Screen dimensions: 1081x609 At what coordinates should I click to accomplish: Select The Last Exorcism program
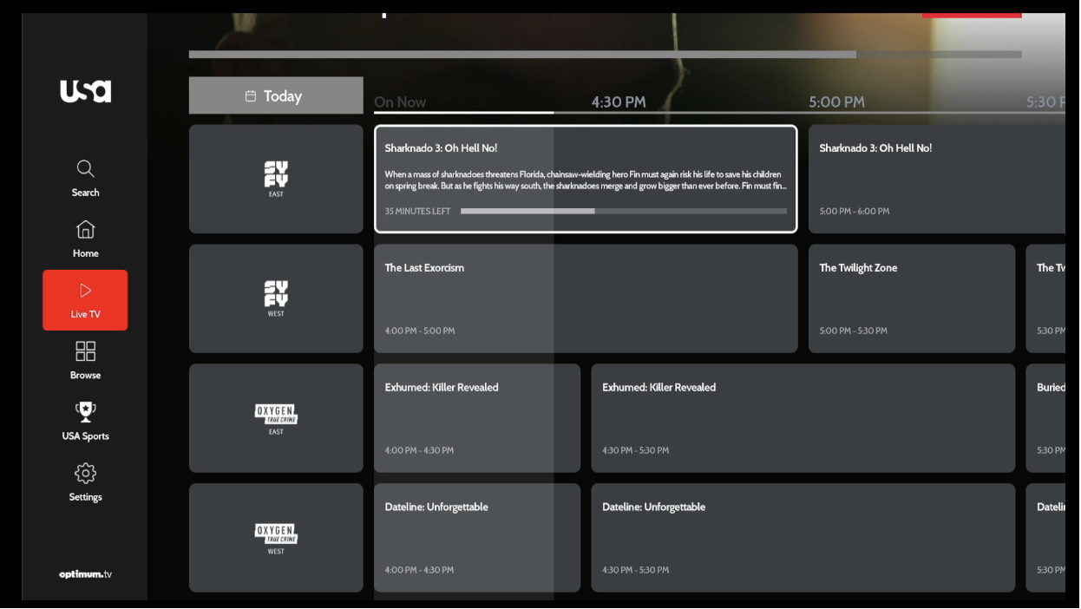pos(586,298)
